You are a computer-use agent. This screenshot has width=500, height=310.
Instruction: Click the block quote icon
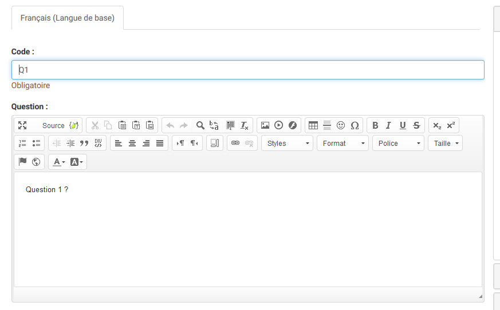coord(84,143)
